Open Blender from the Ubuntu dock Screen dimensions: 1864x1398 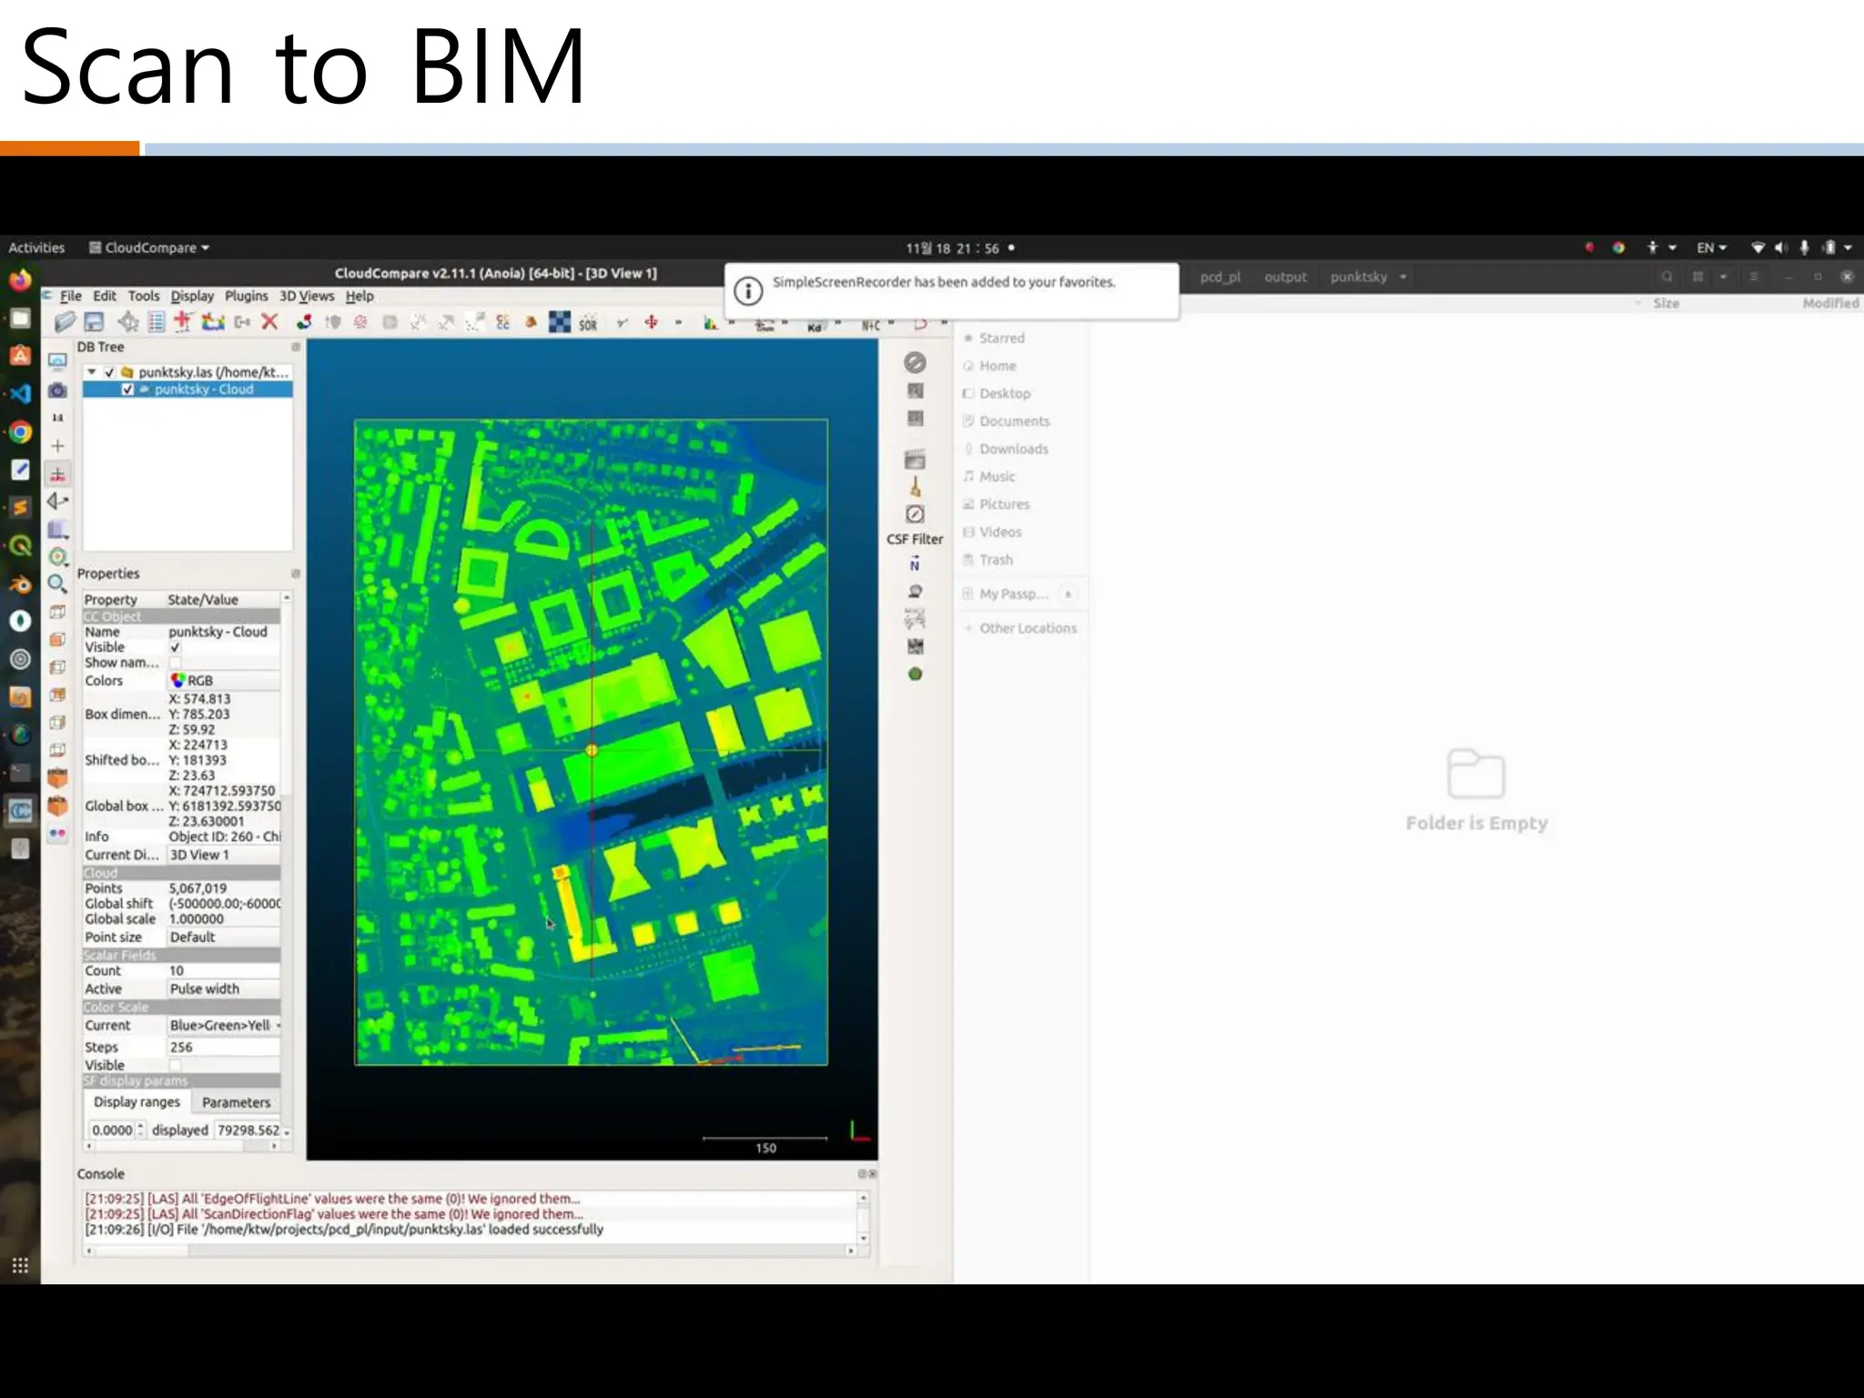20,583
